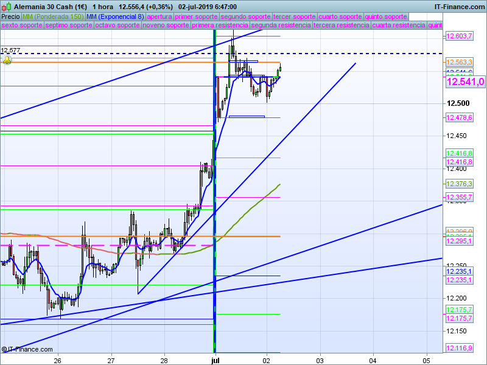Click the 12.603,7 price label
The image size is (487, 365).
[460, 36]
